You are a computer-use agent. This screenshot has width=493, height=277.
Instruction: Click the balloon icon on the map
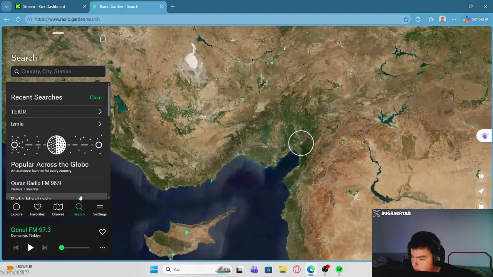[481, 176]
